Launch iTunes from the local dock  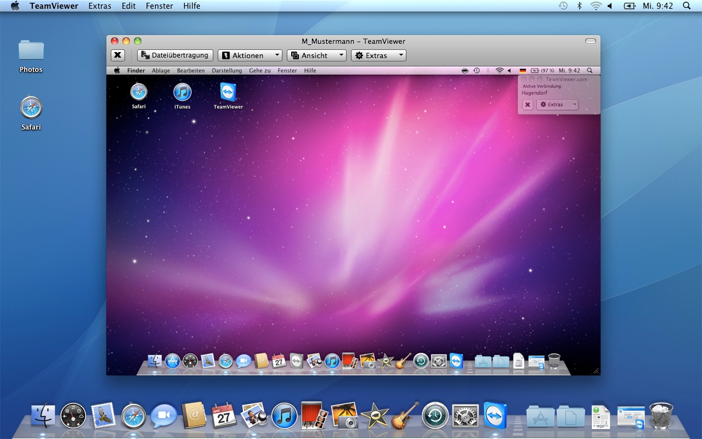click(284, 416)
